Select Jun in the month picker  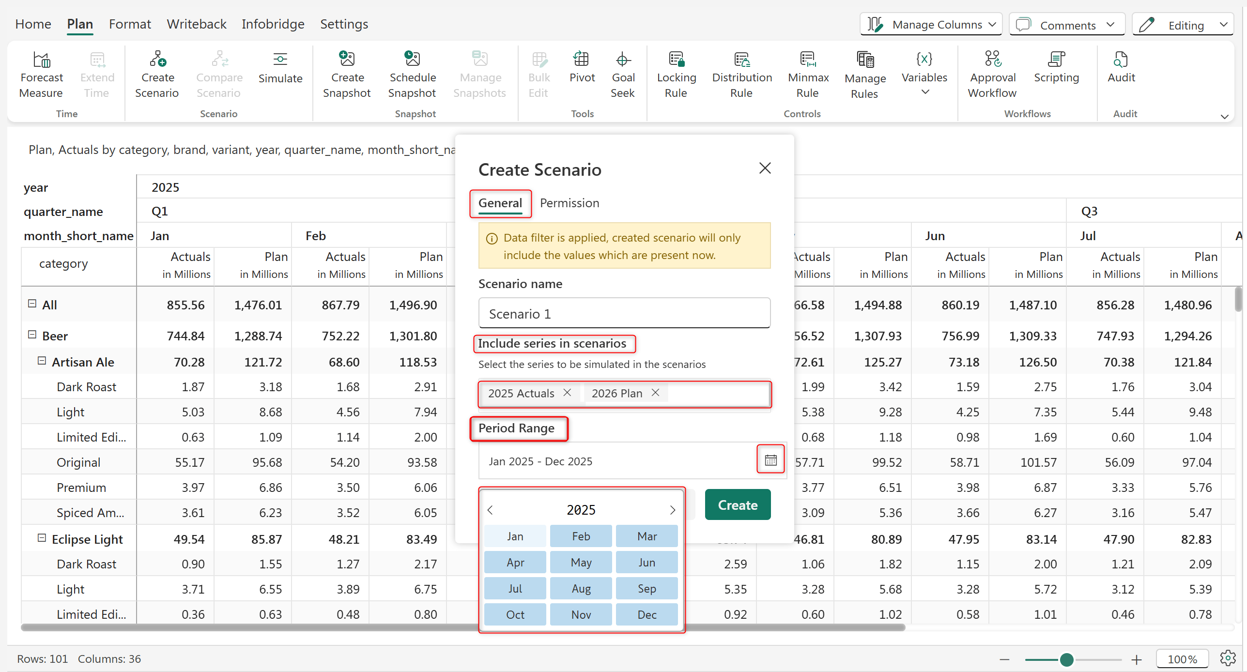point(647,562)
